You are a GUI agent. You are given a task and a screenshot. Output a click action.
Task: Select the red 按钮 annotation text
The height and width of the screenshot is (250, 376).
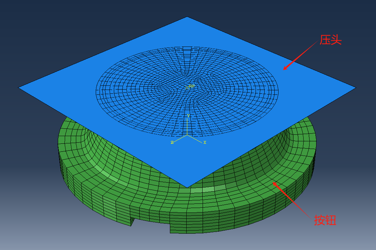(x=325, y=220)
